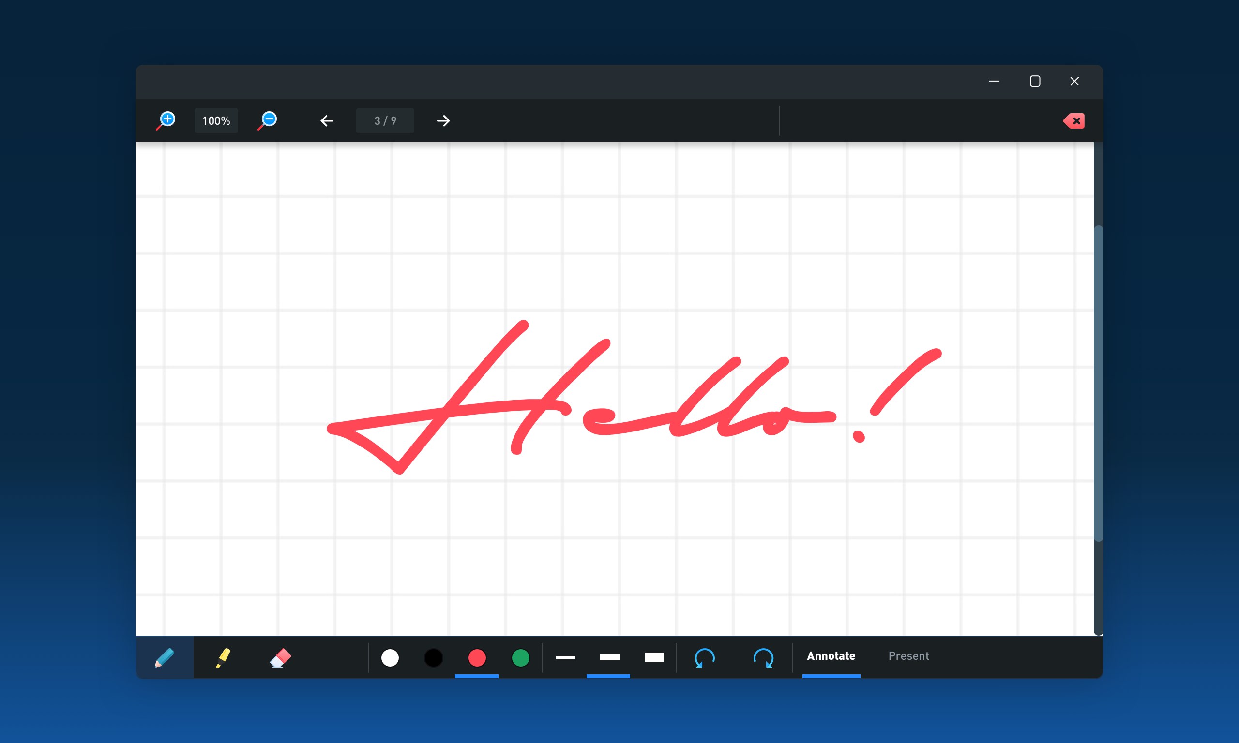The height and width of the screenshot is (743, 1239).
Task: Choose the medium line thickness
Action: pyautogui.click(x=609, y=657)
